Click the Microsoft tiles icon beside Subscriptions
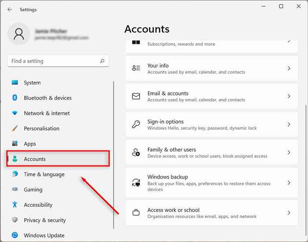This screenshot has height=242, width=308. 136,42
